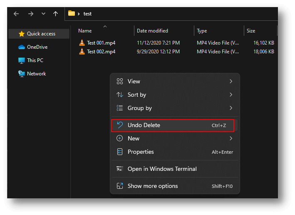Select the test folder in the address bar
This screenshot has width=295, height=215.
pyautogui.click(x=87, y=14)
